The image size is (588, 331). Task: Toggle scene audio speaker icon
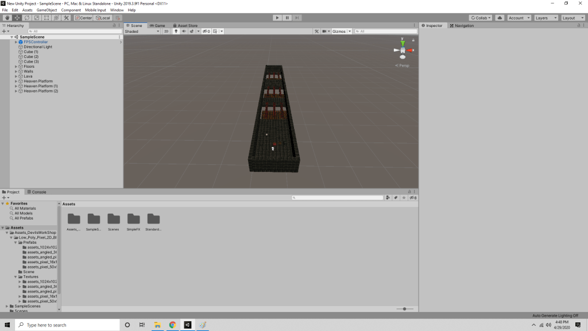pos(183,31)
